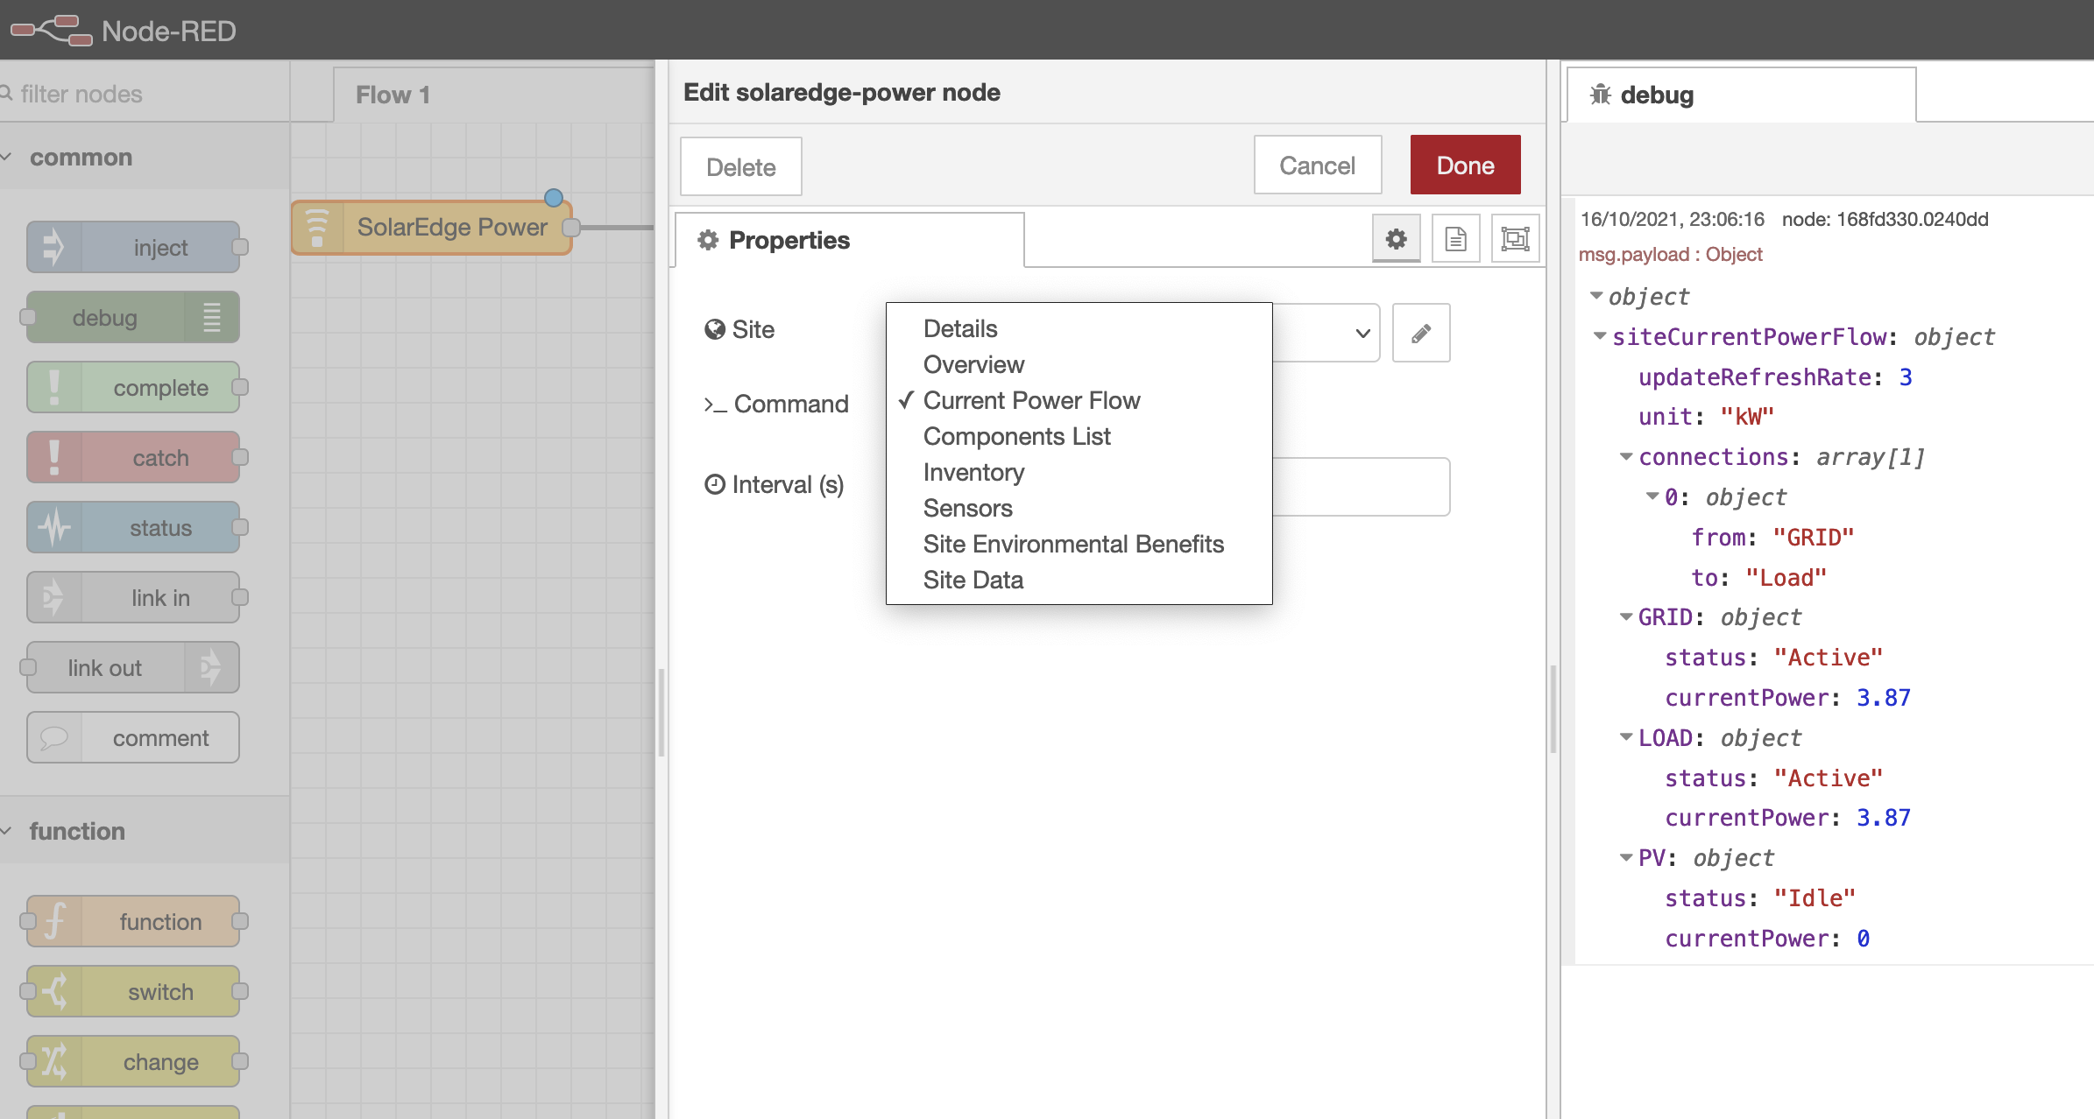The height and width of the screenshot is (1119, 2094).
Task: Click the Delete button
Action: [x=740, y=166]
